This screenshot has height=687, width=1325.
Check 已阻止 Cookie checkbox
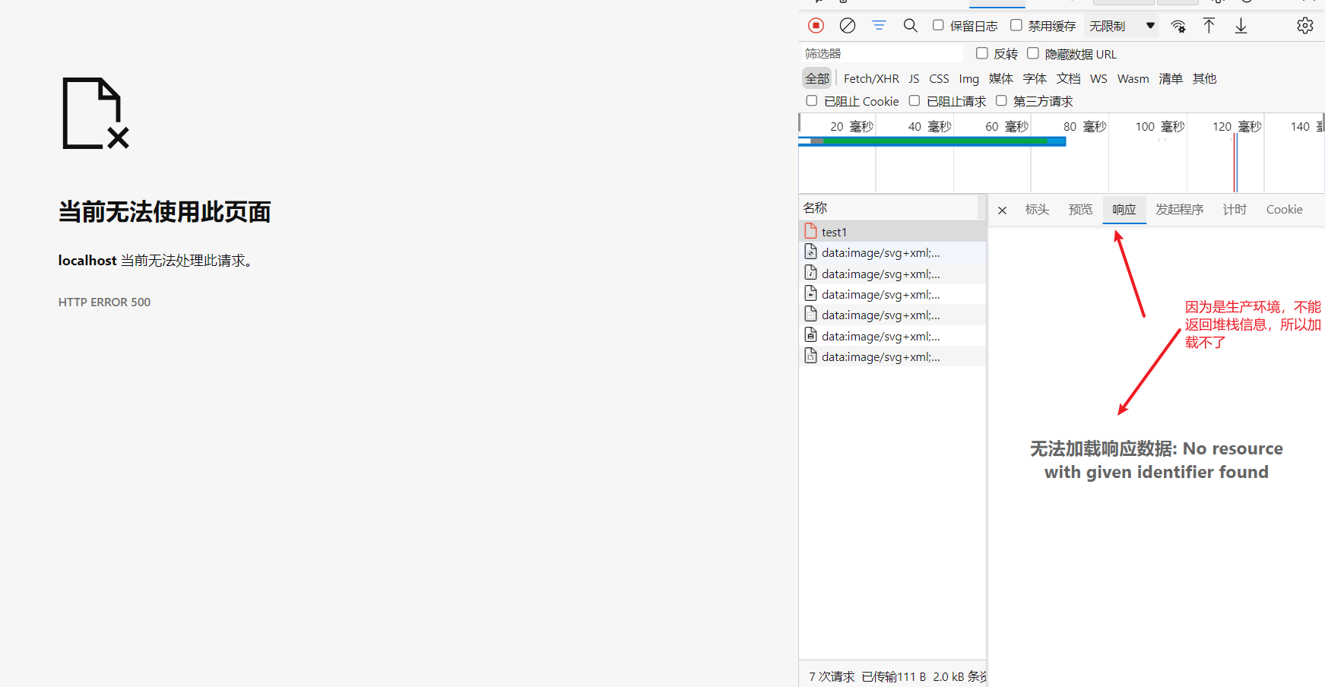(812, 100)
